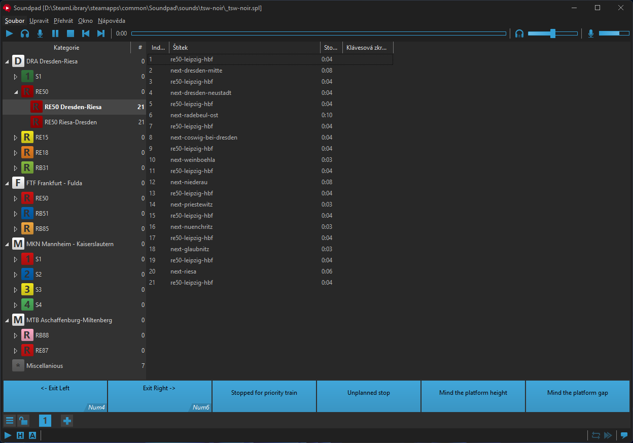Open the Upravit menu

pyautogui.click(x=39, y=21)
